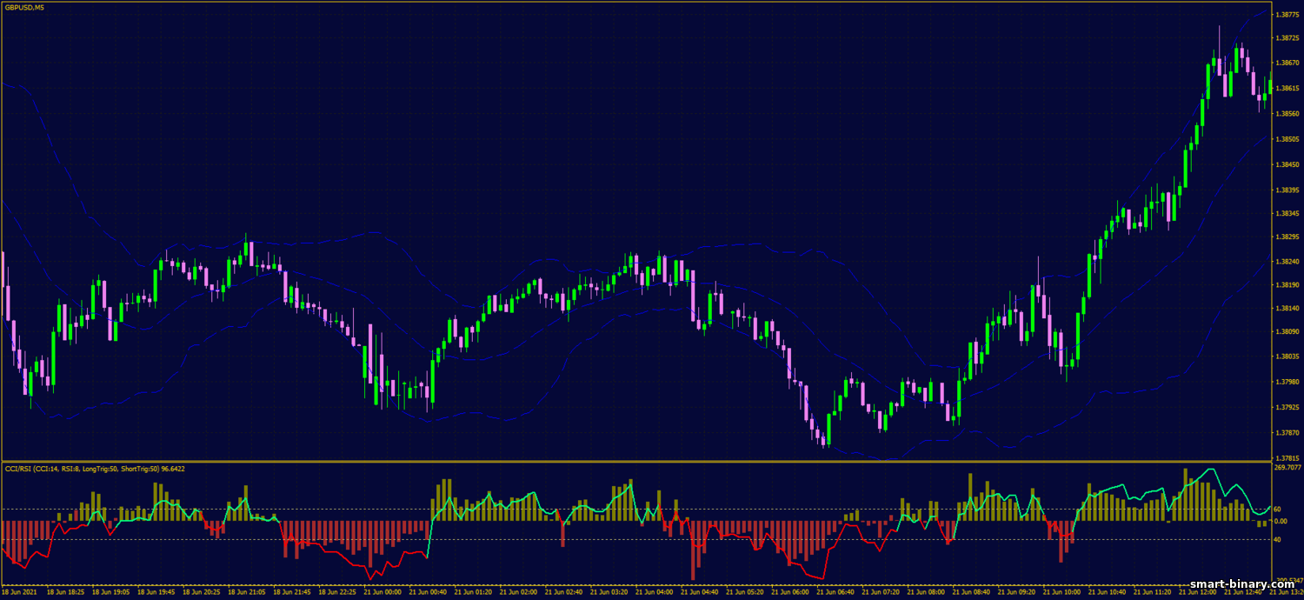The image size is (1304, 600).
Task: Click the 1.38190 price label
Action: click(1287, 284)
